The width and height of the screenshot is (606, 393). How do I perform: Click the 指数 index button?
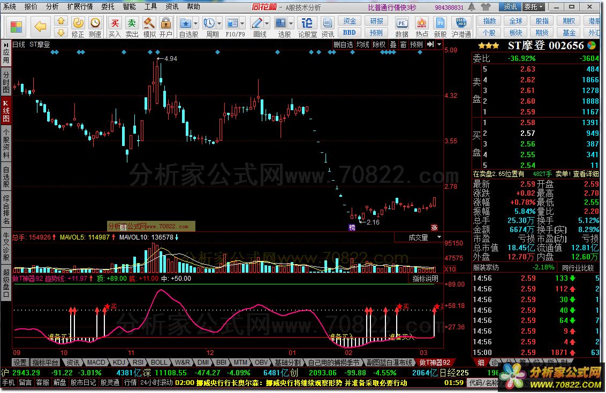point(489,21)
